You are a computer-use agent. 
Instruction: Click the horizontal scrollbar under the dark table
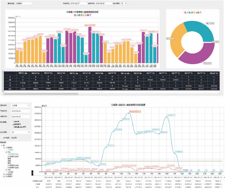(x=41, y=94)
